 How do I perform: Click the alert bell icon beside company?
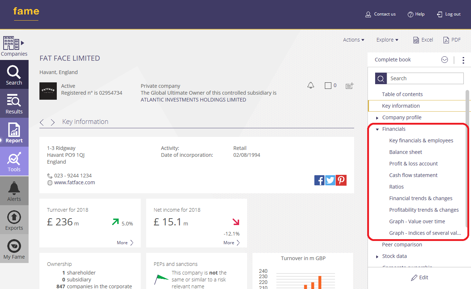click(310, 86)
